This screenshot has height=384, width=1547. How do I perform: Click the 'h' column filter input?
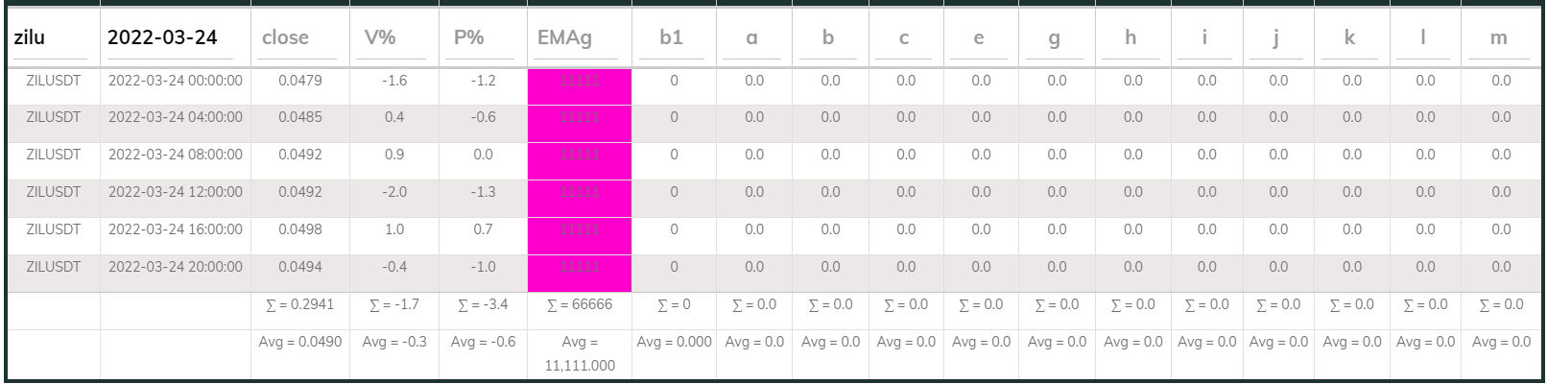point(1131,38)
